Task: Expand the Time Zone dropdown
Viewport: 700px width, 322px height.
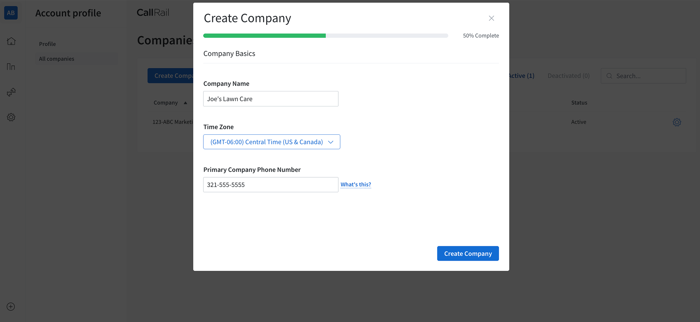Action: click(x=271, y=142)
